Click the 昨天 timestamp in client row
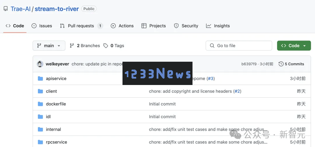 pos(301,91)
